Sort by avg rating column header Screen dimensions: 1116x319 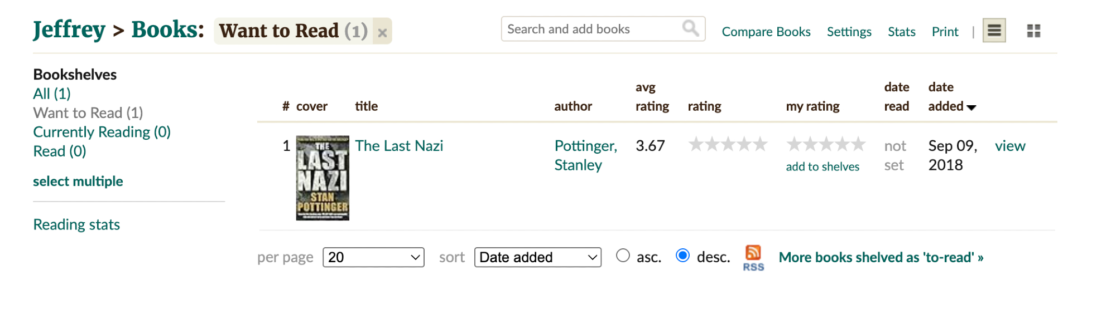tap(652, 97)
